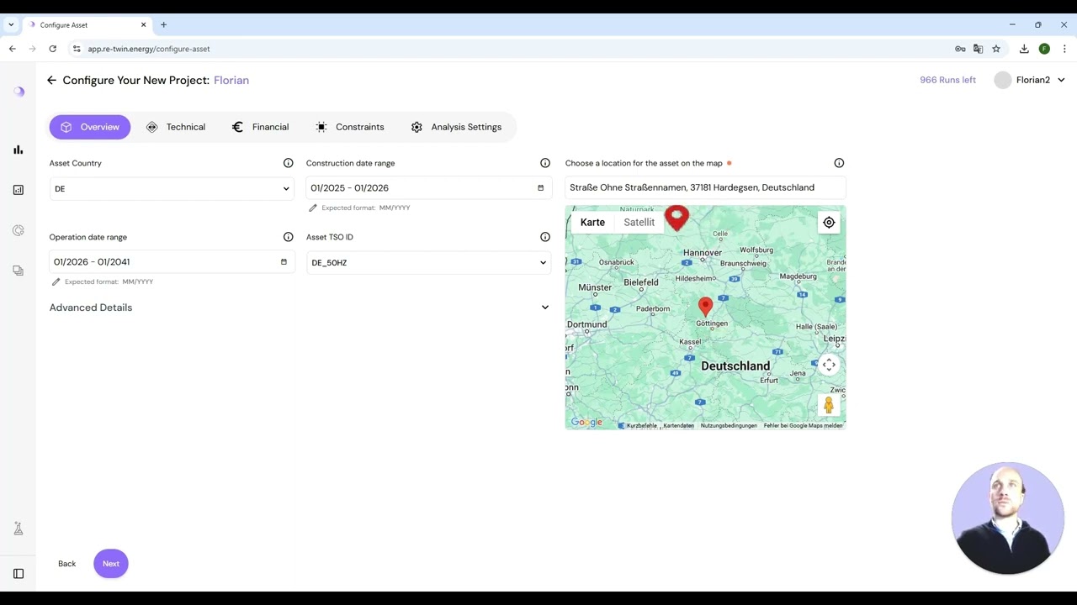Open the pie chart sidebar icon

(x=19, y=230)
